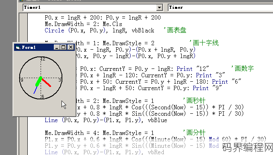
Task: Click the Circle keyword in the code
Action: pyautogui.click(x=55, y=30)
